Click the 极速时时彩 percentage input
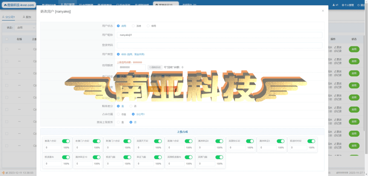Image resolution: width=368 pixels, height=176 pixels. [299, 148]
